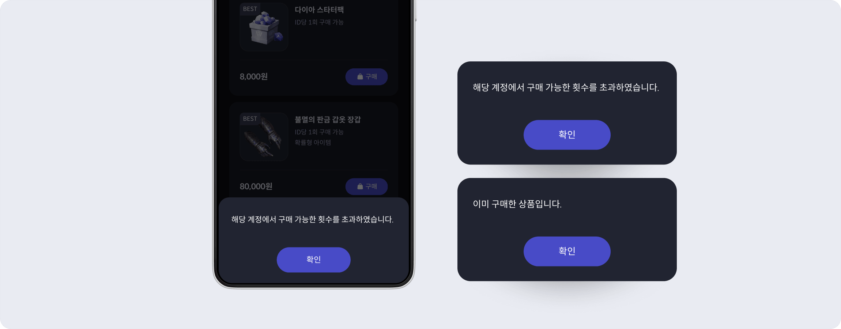Click the BEST badge on 다이아 스타터팩
Viewport: 841px width, 329px height.
pyautogui.click(x=250, y=9)
